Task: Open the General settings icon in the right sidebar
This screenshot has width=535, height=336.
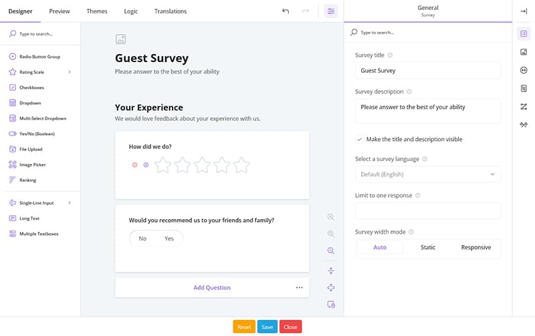Action: pyautogui.click(x=523, y=33)
